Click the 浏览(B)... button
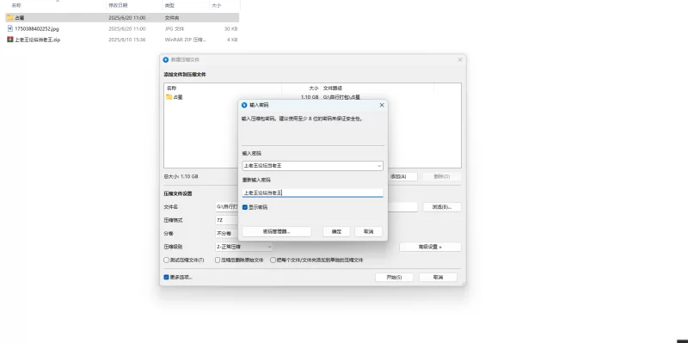 [x=442, y=207]
